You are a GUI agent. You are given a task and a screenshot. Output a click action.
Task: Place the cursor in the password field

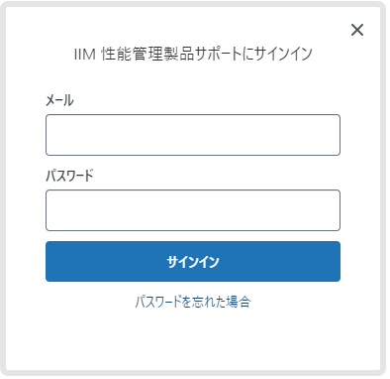(x=193, y=210)
